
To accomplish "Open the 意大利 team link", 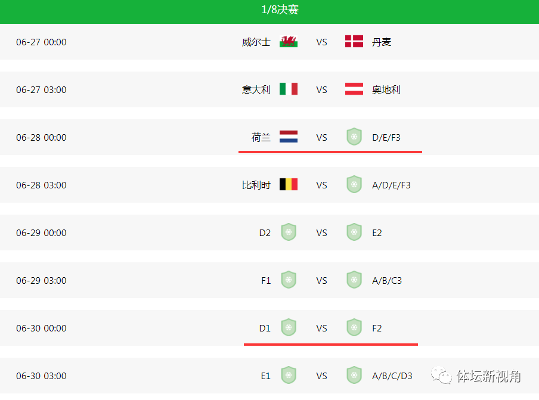I will pos(256,89).
